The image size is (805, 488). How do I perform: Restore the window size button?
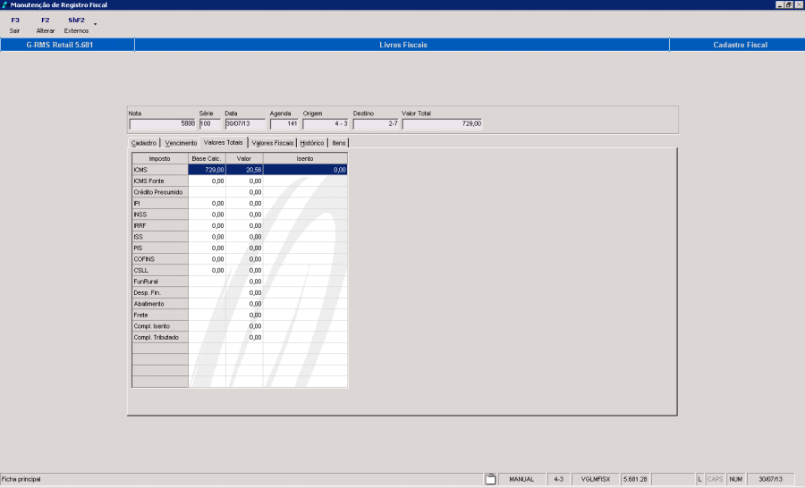tap(789, 4)
